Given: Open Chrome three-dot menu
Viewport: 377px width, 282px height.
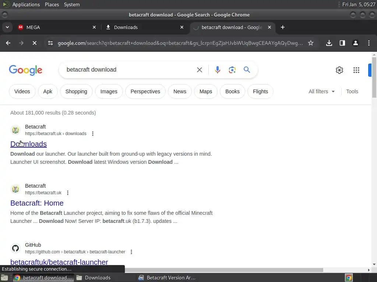Looking at the screenshot, I should (x=369, y=43).
